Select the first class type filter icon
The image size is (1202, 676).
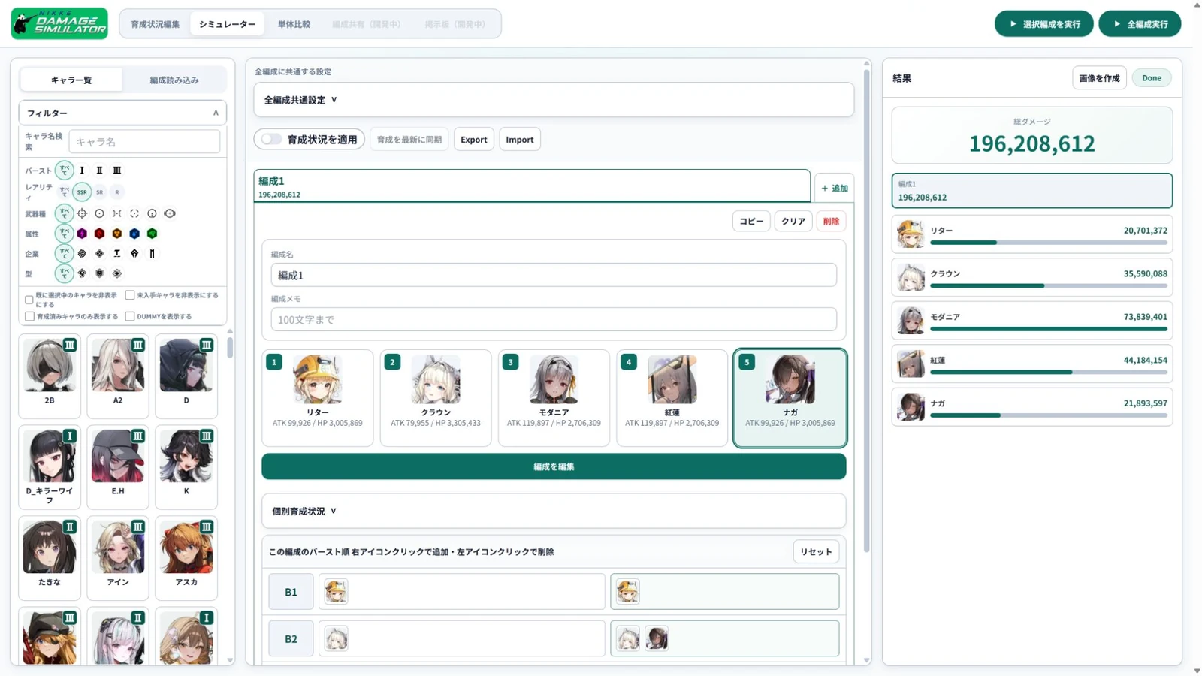pos(82,273)
